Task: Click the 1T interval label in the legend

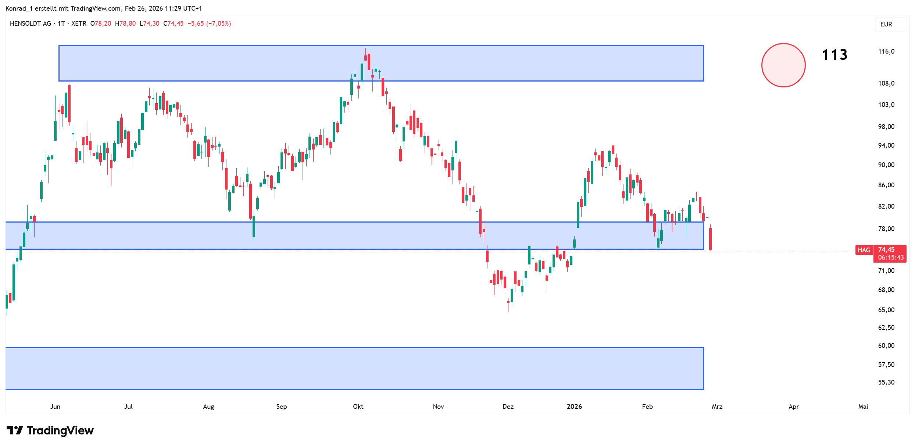Action: tap(61, 24)
